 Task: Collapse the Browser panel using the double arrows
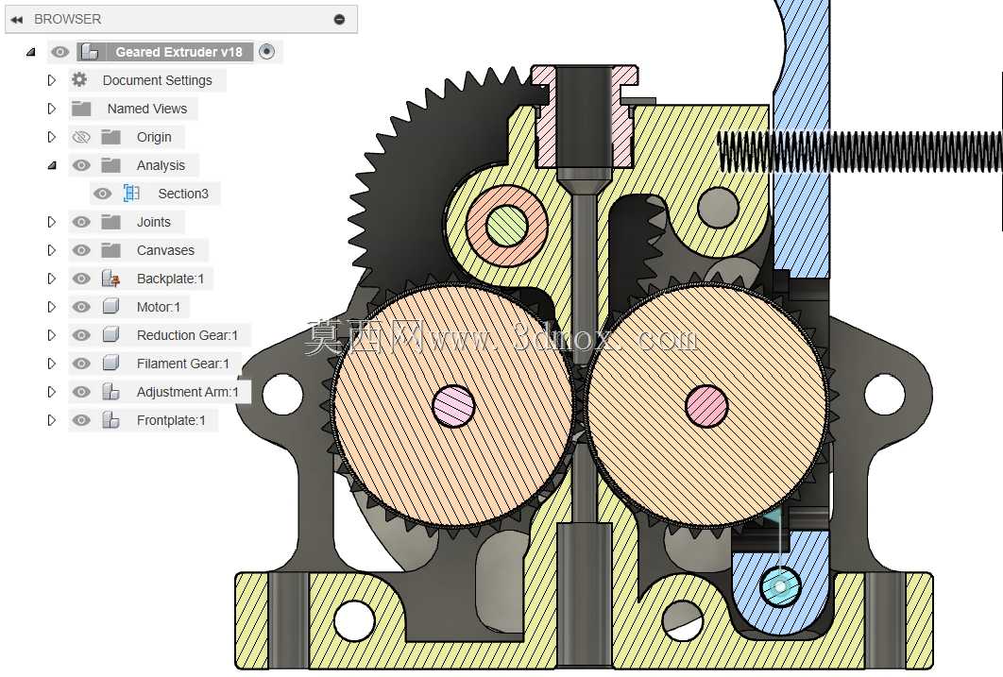pyautogui.click(x=17, y=20)
